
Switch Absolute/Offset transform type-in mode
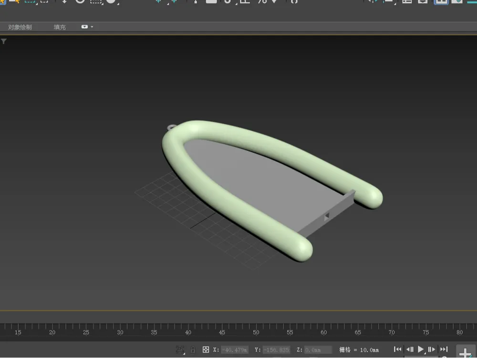coord(206,349)
